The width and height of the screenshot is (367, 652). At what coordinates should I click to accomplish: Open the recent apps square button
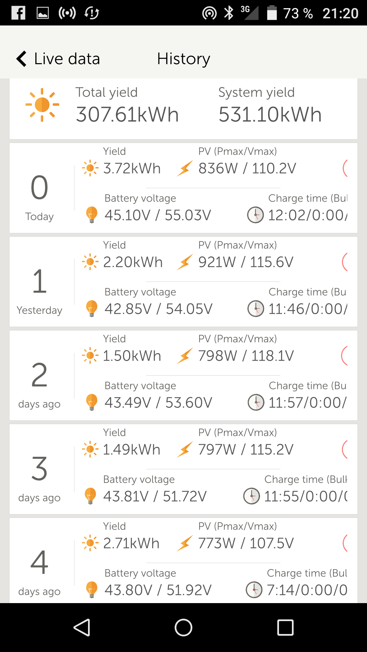point(285,627)
